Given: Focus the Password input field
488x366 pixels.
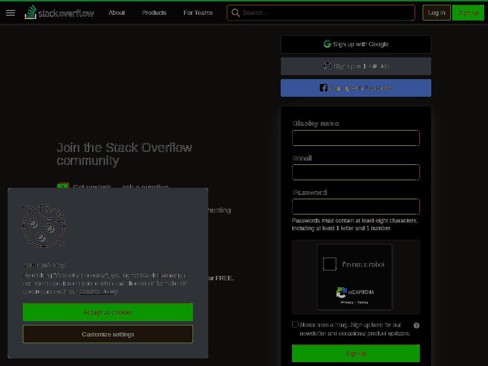Looking at the screenshot, I should [x=356, y=206].
